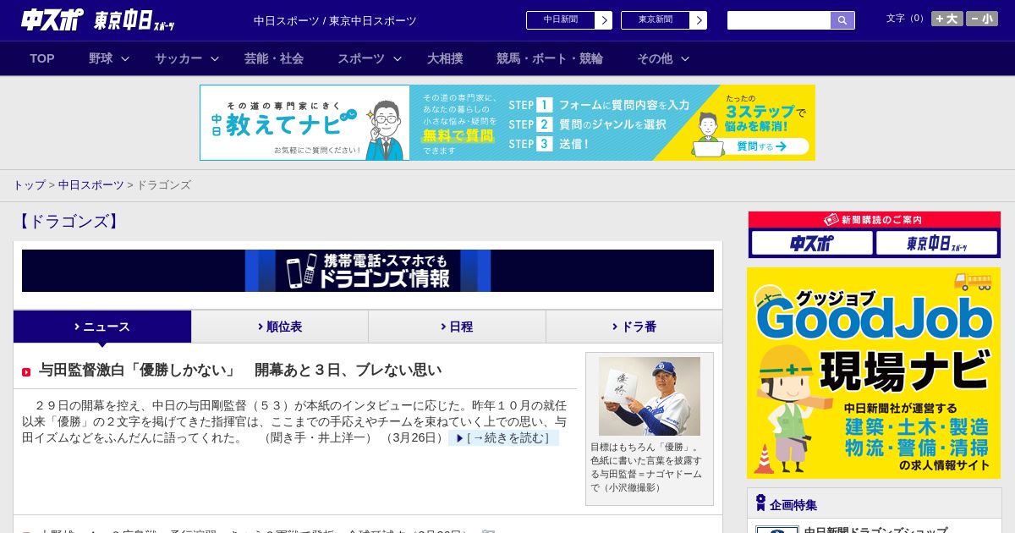This screenshot has width=1015, height=533.
Task: Click the 新聞購読のご案内 header
Action: click(x=875, y=220)
